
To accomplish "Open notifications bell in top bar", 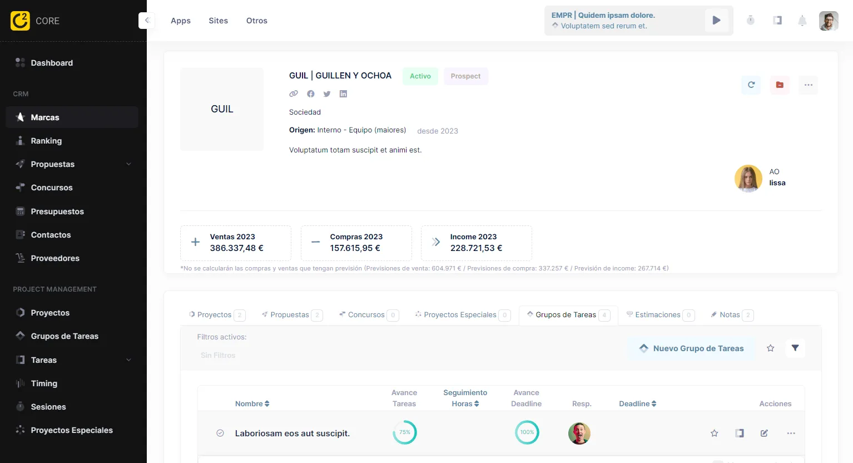I will pos(802,21).
